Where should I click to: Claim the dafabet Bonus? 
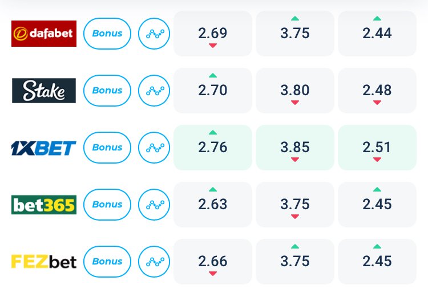tap(107, 34)
